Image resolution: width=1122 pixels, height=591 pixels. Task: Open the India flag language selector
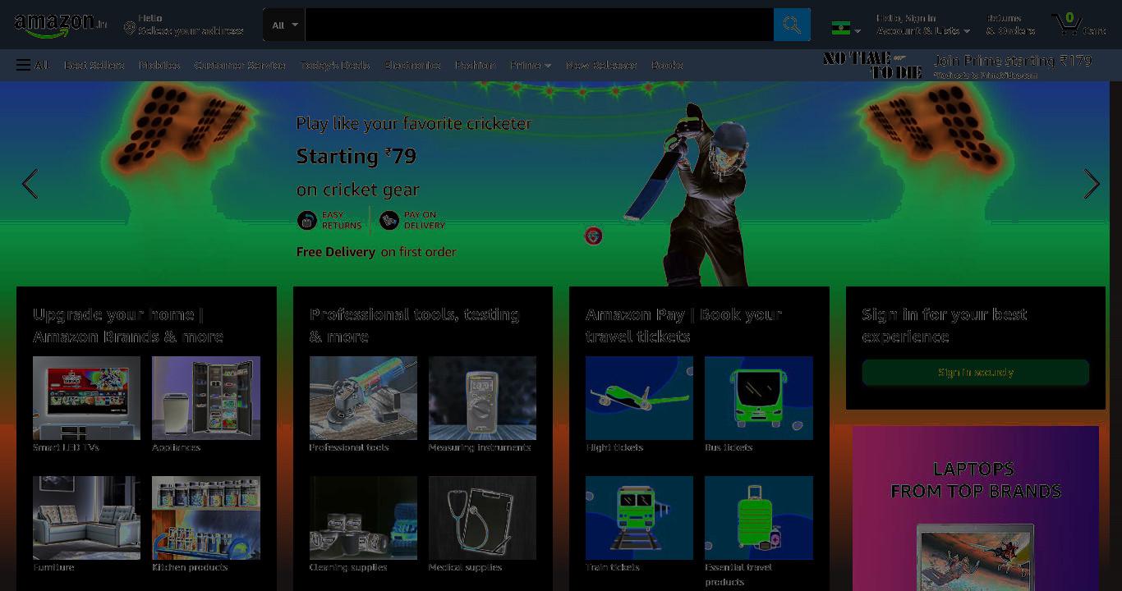click(x=845, y=29)
